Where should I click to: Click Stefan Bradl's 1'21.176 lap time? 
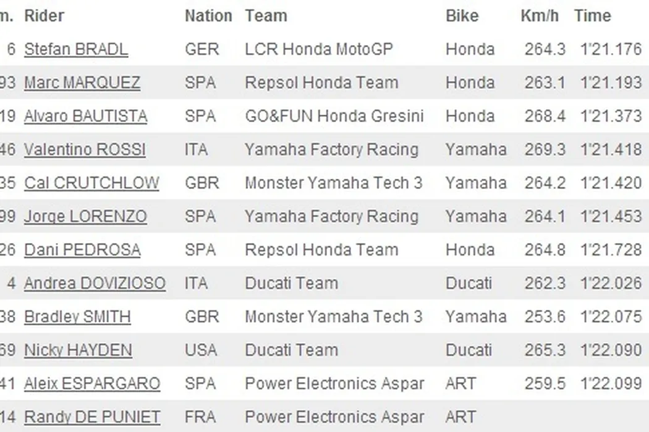click(x=611, y=49)
